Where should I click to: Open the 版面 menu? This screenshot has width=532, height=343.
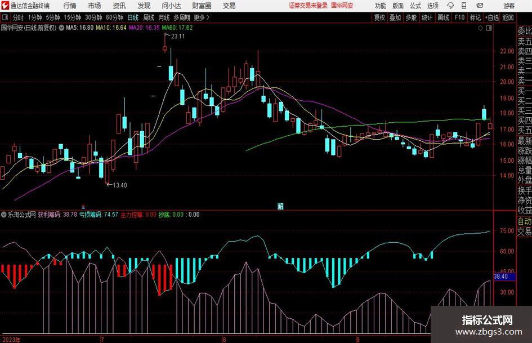pos(397,6)
